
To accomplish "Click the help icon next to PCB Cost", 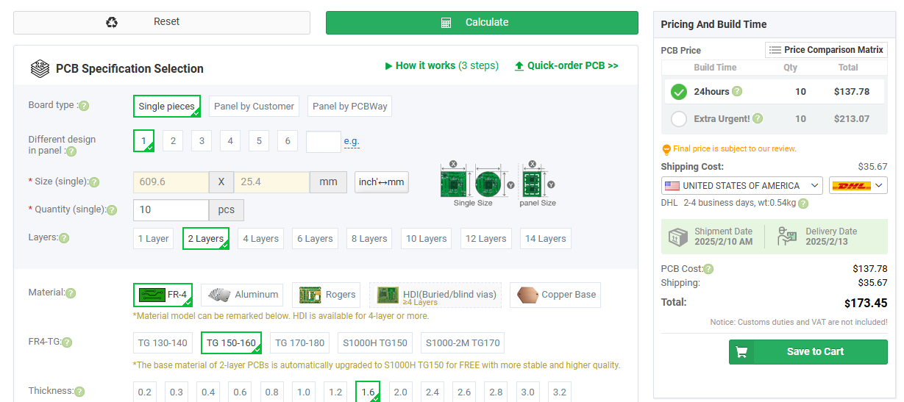I will click(x=708, y=269).
